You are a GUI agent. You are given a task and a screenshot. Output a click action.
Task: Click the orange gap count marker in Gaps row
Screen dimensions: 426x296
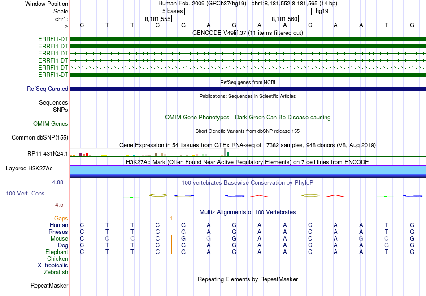171,218
